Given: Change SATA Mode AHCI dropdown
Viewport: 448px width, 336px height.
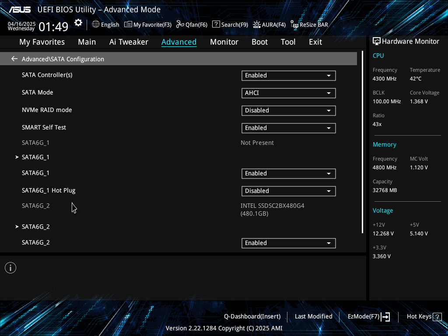Looking at the screenshot, I should [x=289, y=93].
